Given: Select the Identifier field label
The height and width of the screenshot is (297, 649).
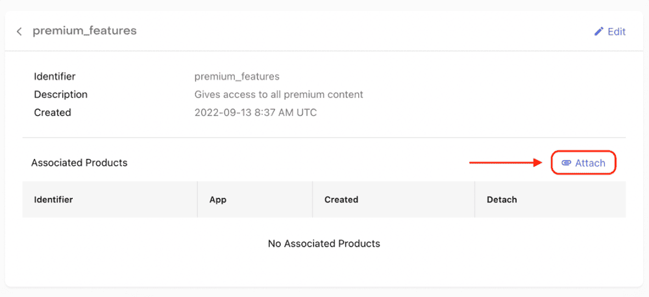Looking at the screenshot, I should pyautogui.click(x=55, y=77).
